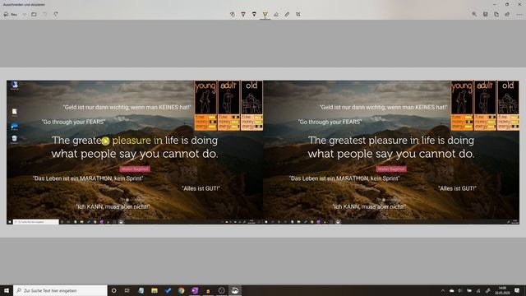Open Cortana from the taskbar circle
The height and width of the screenshot is (296, 526).
point(114,290)
